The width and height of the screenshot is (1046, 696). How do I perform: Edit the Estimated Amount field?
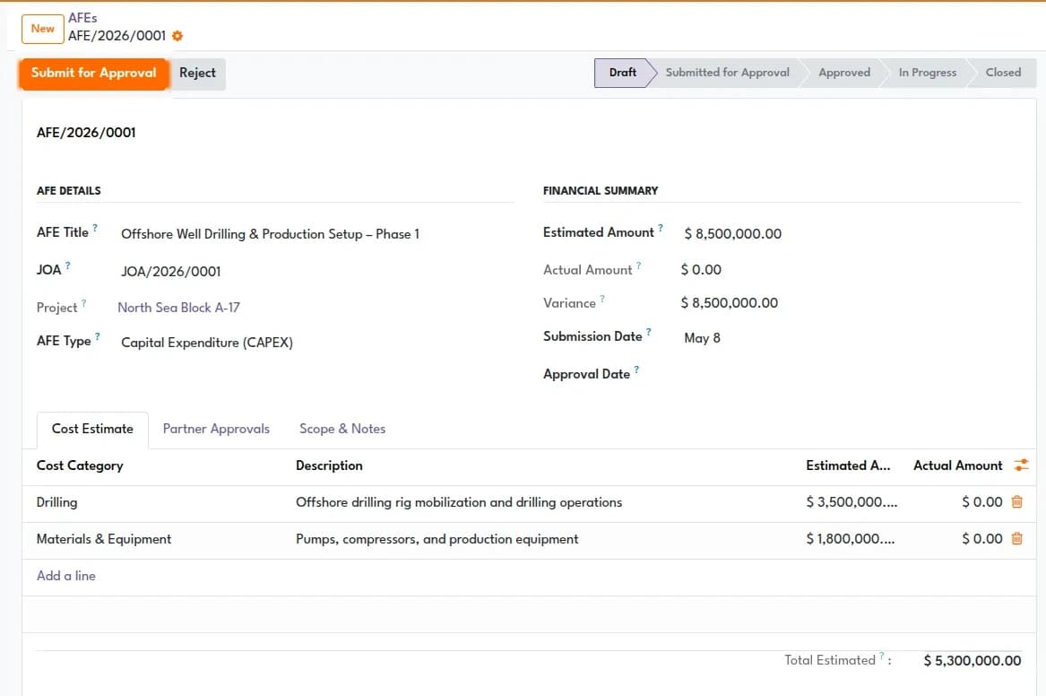[851, 234]
